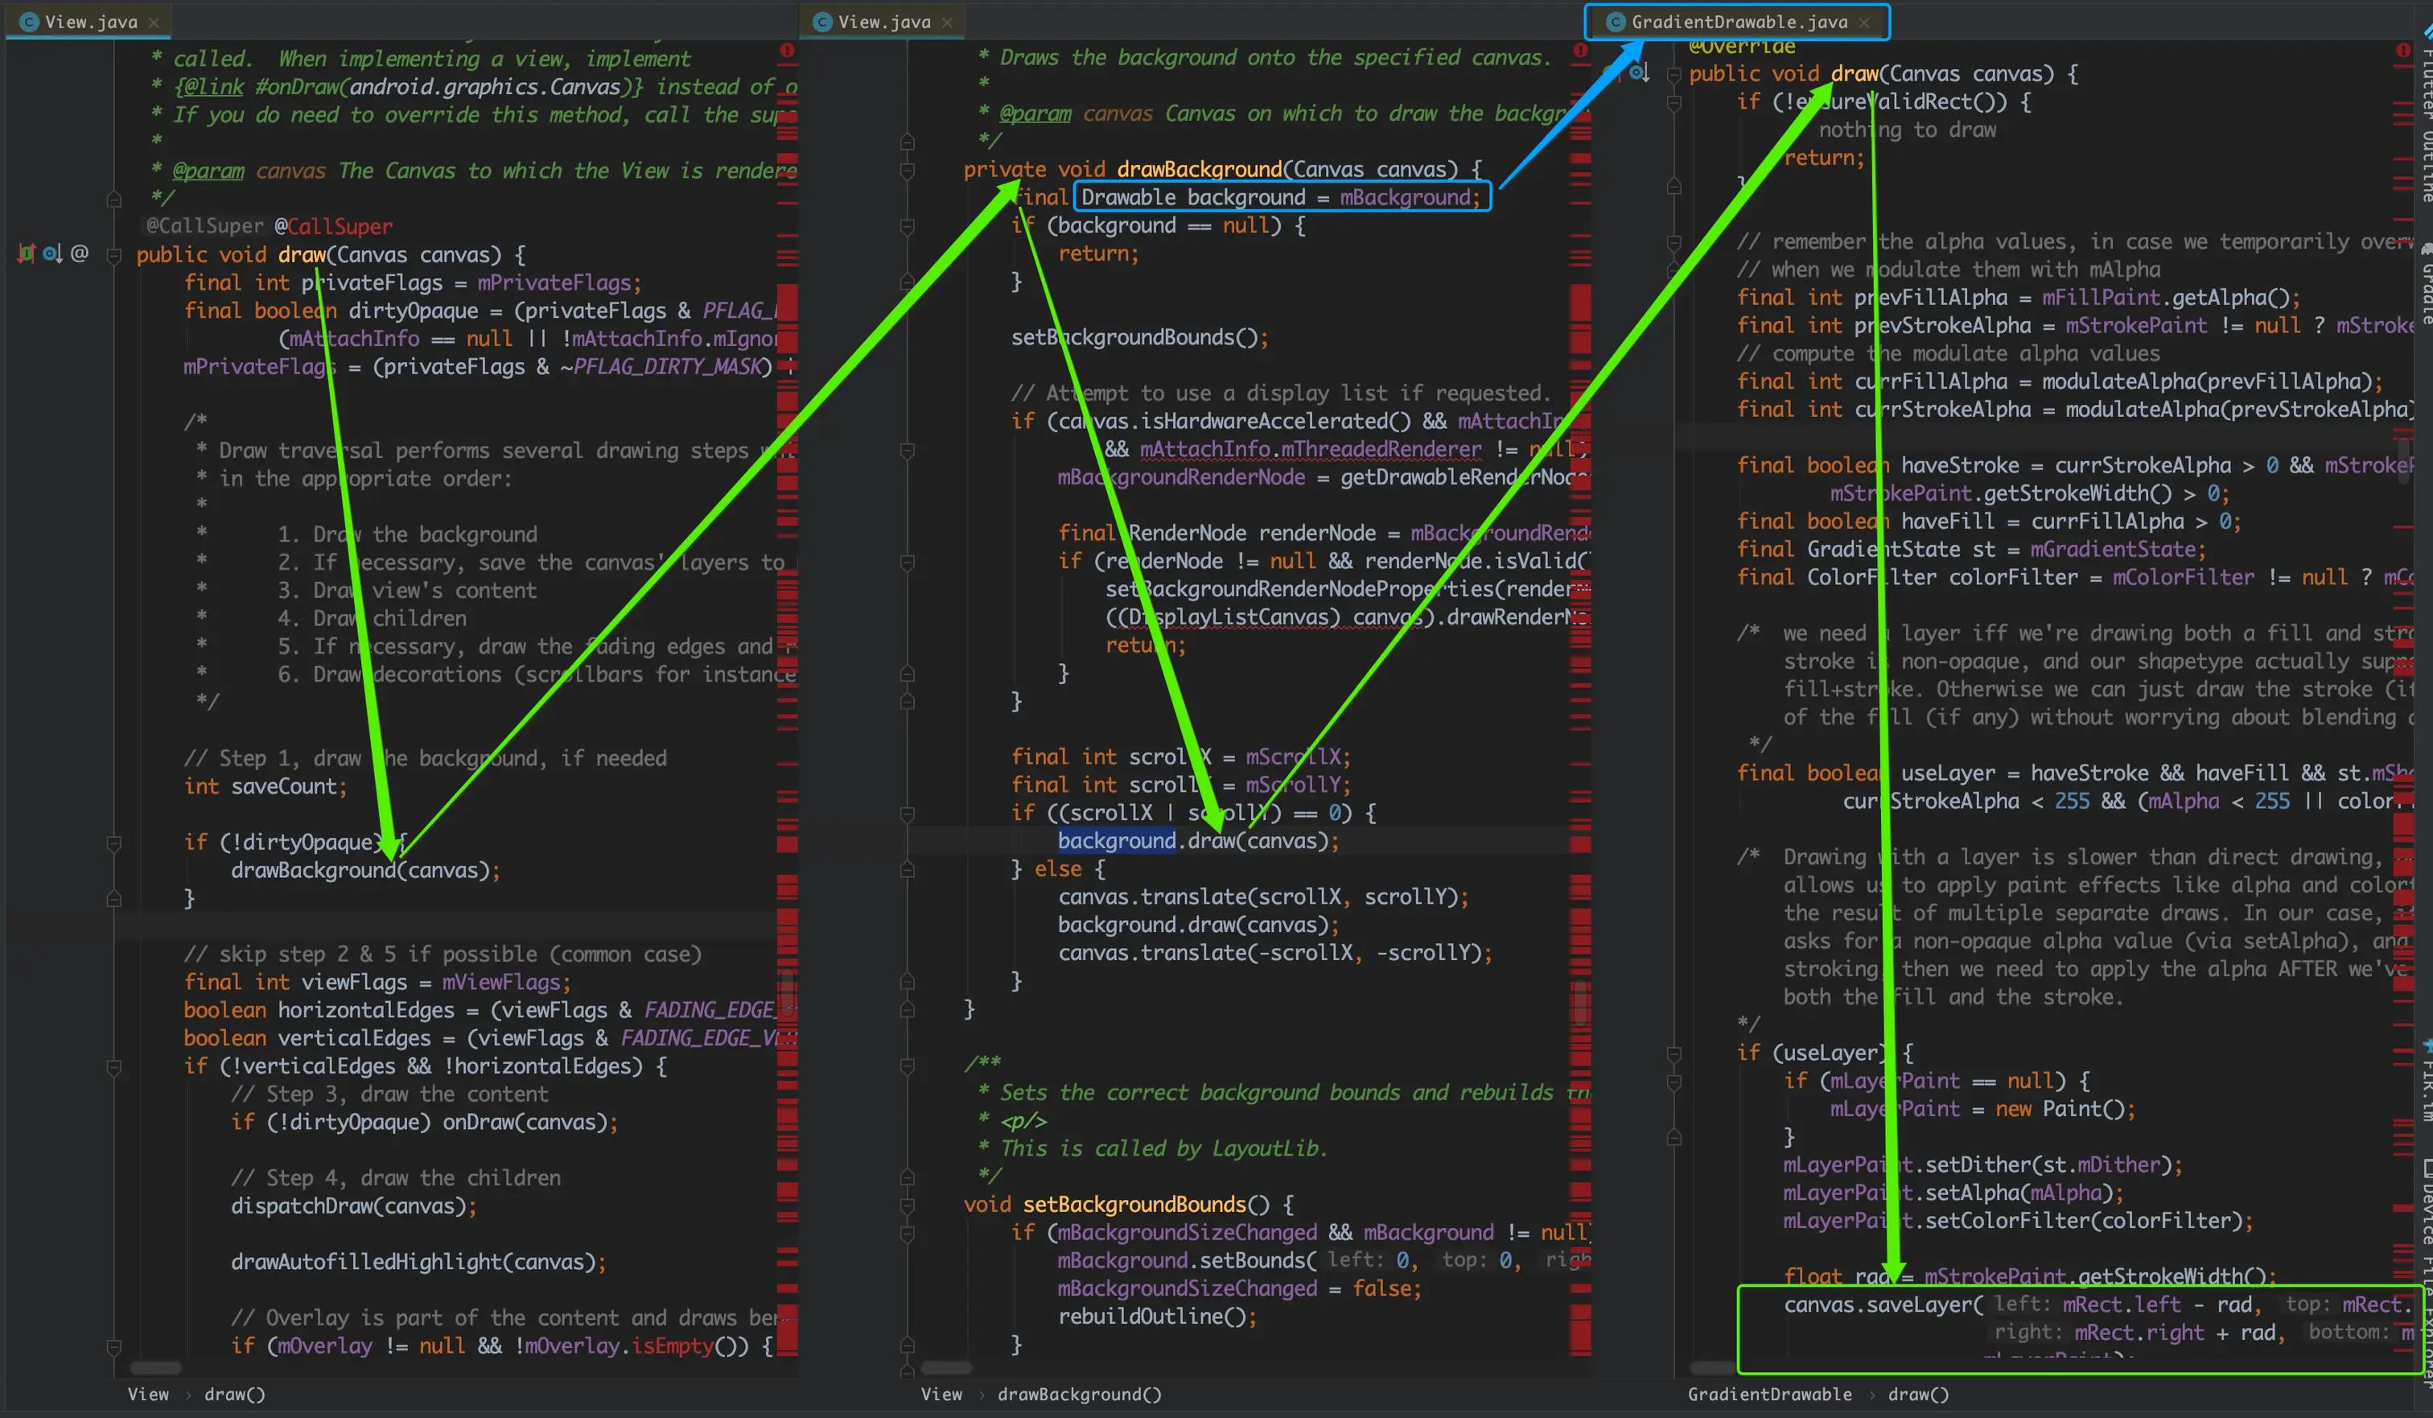Viewport: 2433px width, 1418px height.
Task: Close the middle View.java tab
Action: click(x=947, y=23)
